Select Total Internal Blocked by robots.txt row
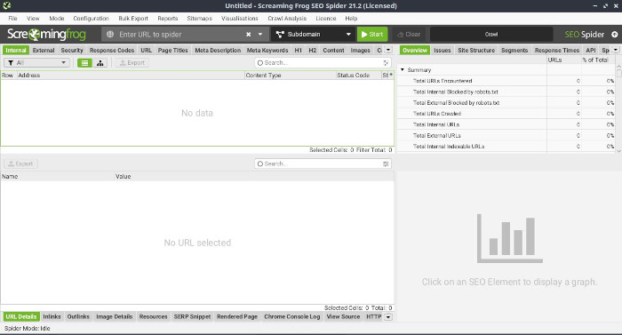This screenshot has height=335, width=622. click(x=506, y=92)
